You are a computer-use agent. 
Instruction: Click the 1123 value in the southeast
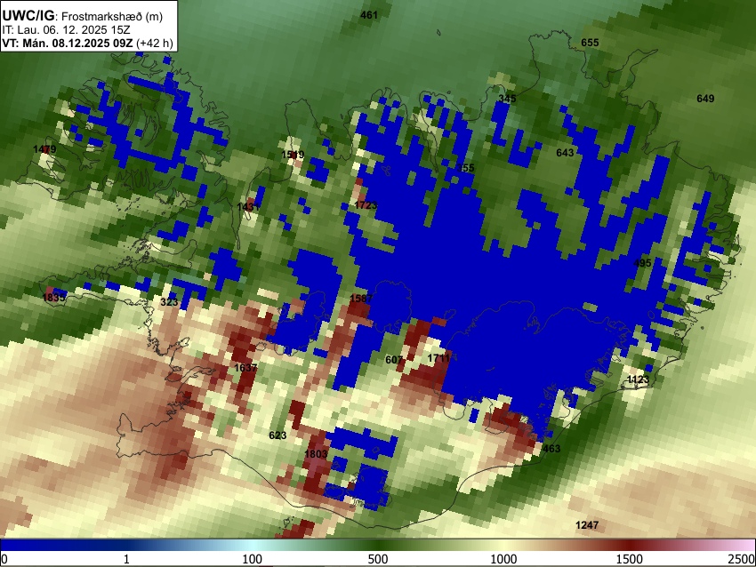(638, 379)
